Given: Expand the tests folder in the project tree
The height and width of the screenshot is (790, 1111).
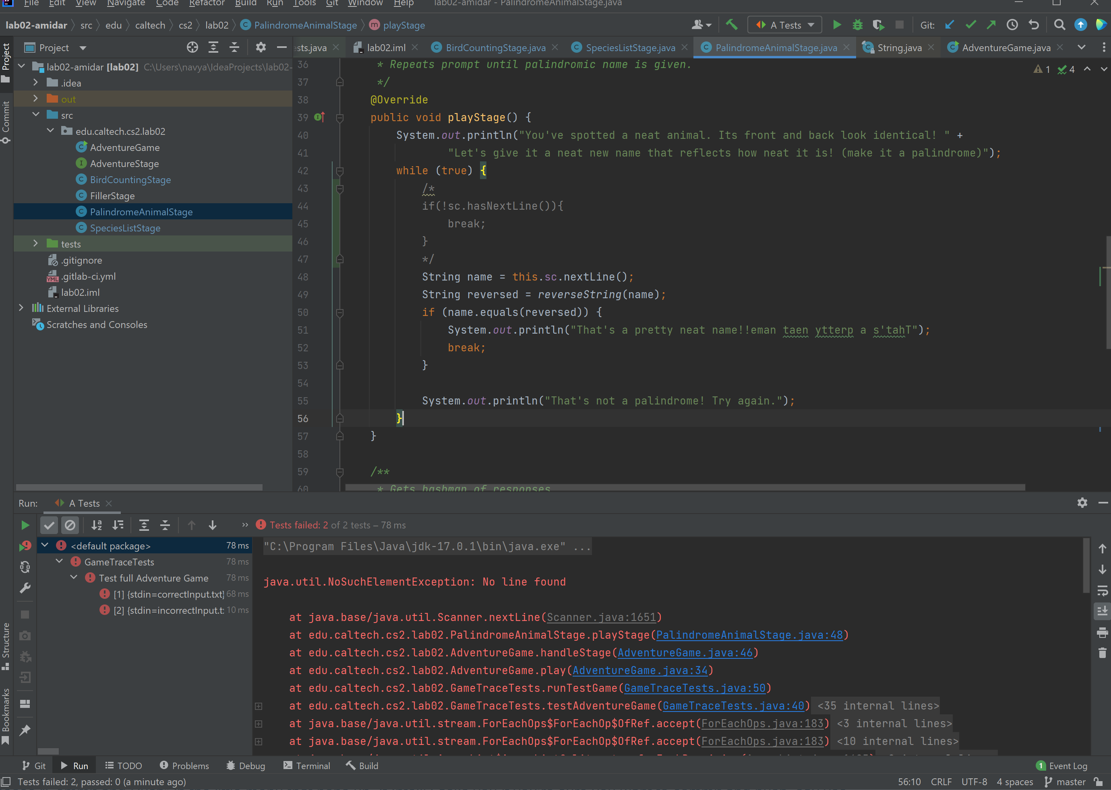Looking at the screenshot, I should [x=35, y=244].
